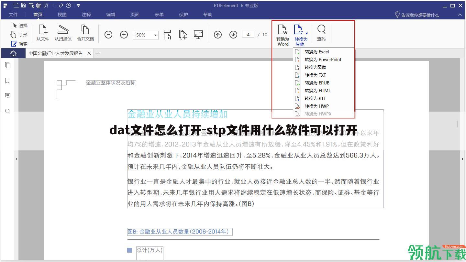This screenshot has height=262, width=466.
Task: Click the 金融业整体状况及趋势 header text
Action: [x=111, y=83]
